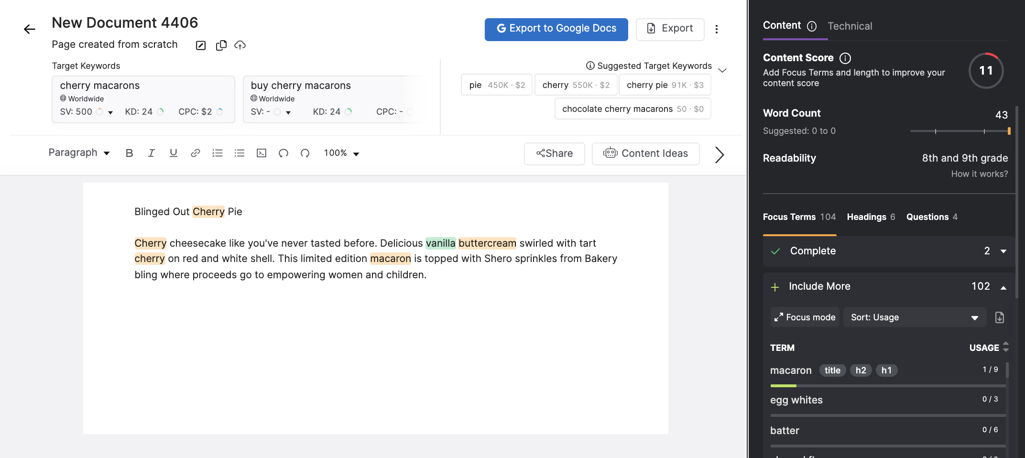Click the cloud upload icon near the document title
This screenshot has height=458, width=1025.
tap(240, 44)
